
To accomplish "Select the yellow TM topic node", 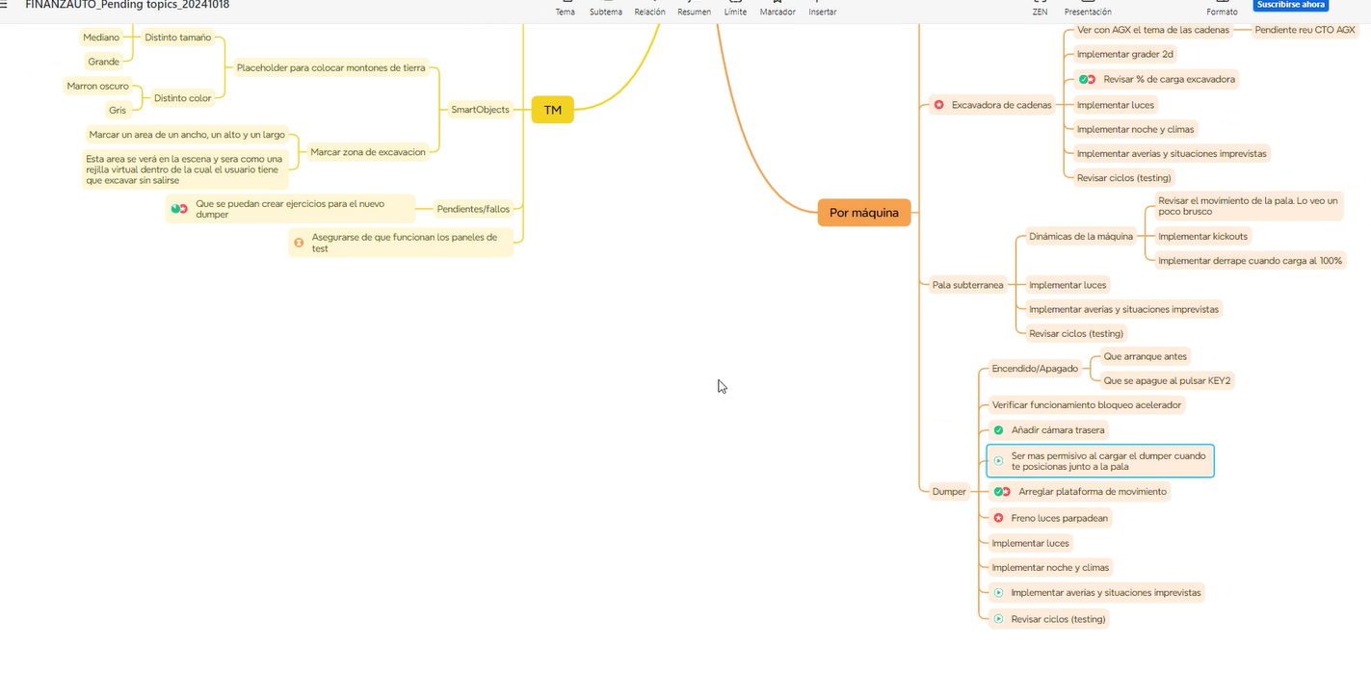I will [x=552, y=110].
